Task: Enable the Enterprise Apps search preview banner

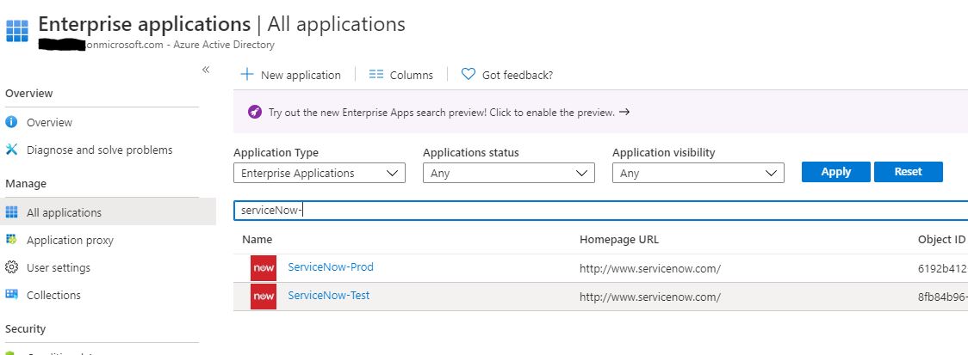Action: pos(442,113)
